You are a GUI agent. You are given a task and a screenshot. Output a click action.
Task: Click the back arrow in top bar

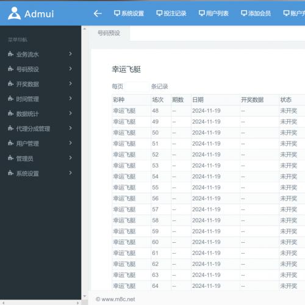coord(98,13)
